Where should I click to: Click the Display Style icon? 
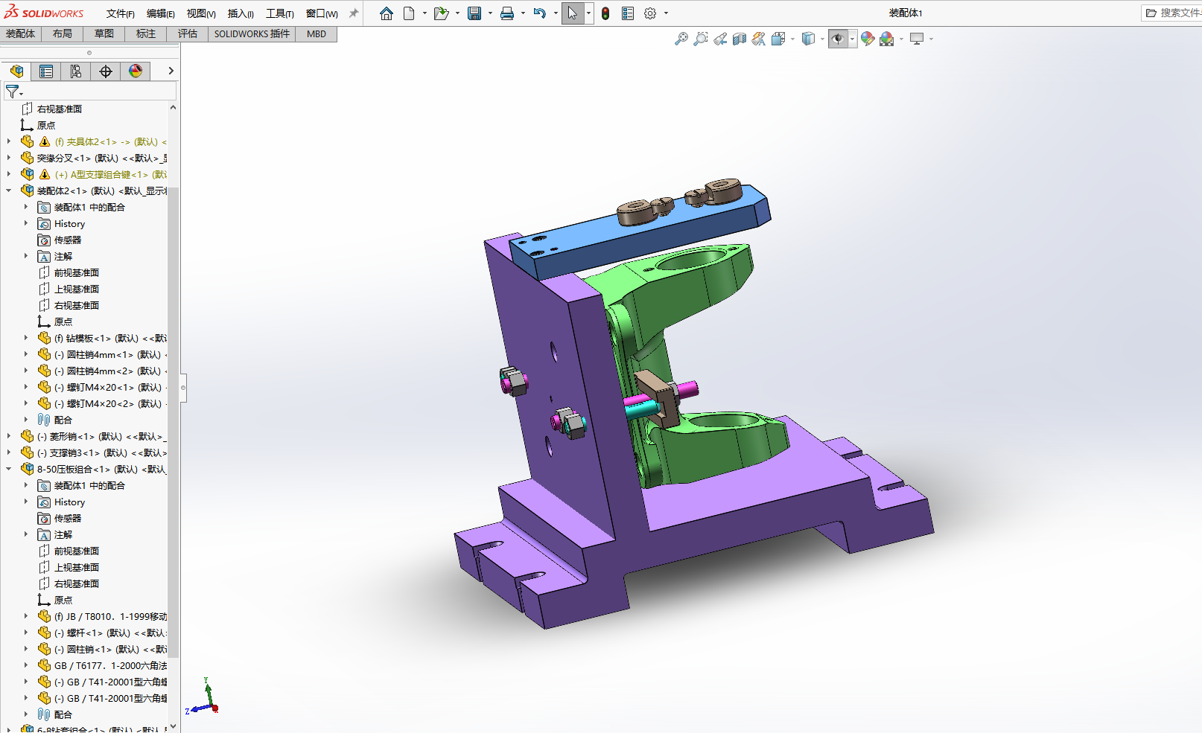click(808, 39)
